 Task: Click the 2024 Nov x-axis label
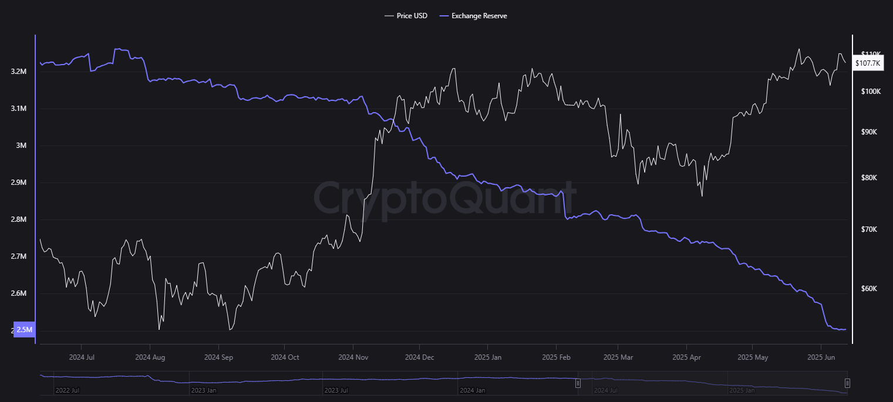coord(354,357)
